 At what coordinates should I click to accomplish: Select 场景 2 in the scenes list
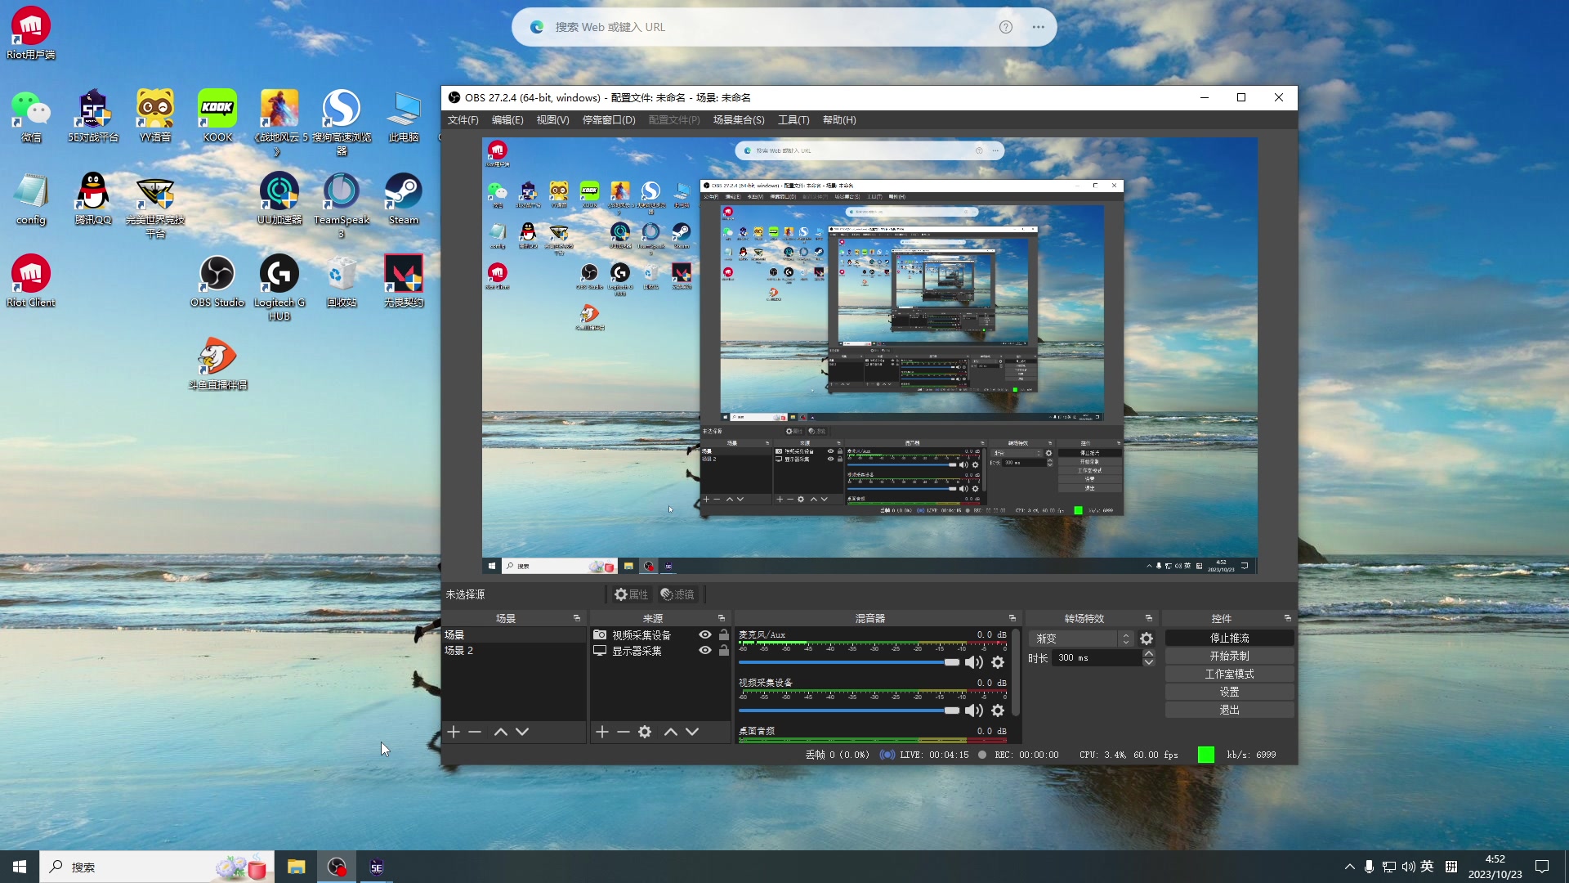(x=513, y=651)
